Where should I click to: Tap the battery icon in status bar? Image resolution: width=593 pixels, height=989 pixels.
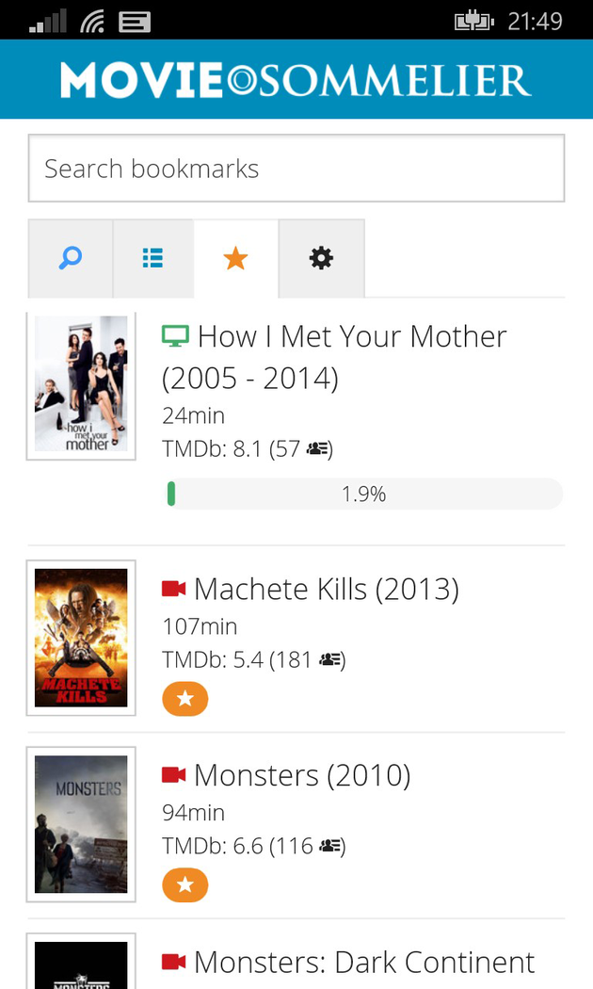pos(474,21)
